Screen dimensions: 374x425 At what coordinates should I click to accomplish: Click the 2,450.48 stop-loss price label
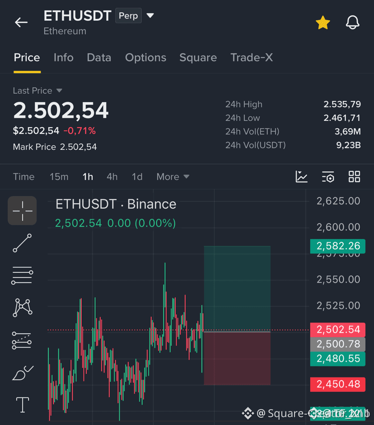pyautogui.click(x=338, y=384)
